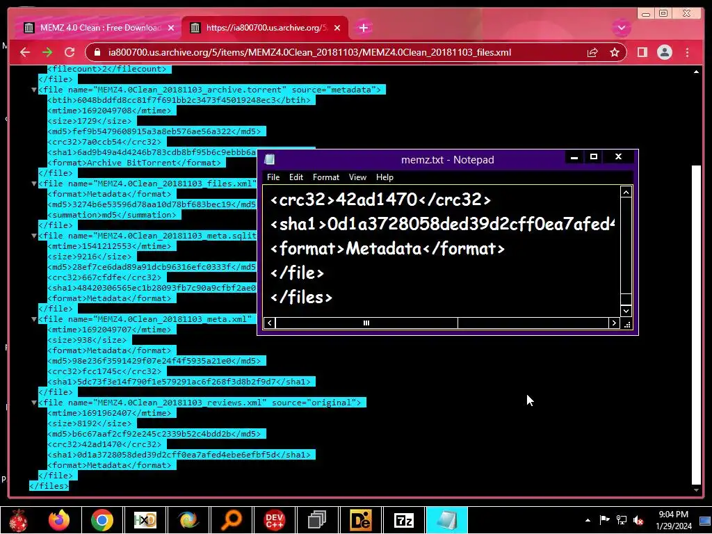Collapse the files.xml file node
The image size is (712, 534).
tap(34, 184)
